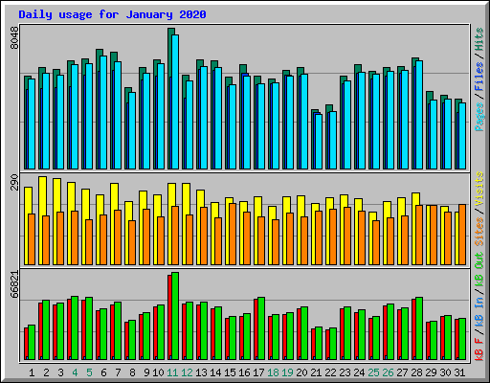Select weekend day 18 label
Image resolution: width=490 pixels, height=383 pixels.
tap(273, 372)
